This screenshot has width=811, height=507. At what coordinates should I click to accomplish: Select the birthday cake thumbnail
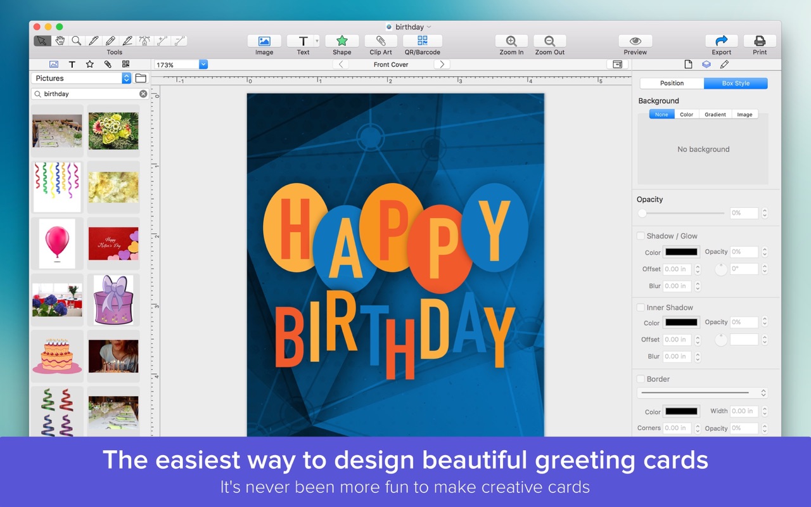[x=57, y=356]
